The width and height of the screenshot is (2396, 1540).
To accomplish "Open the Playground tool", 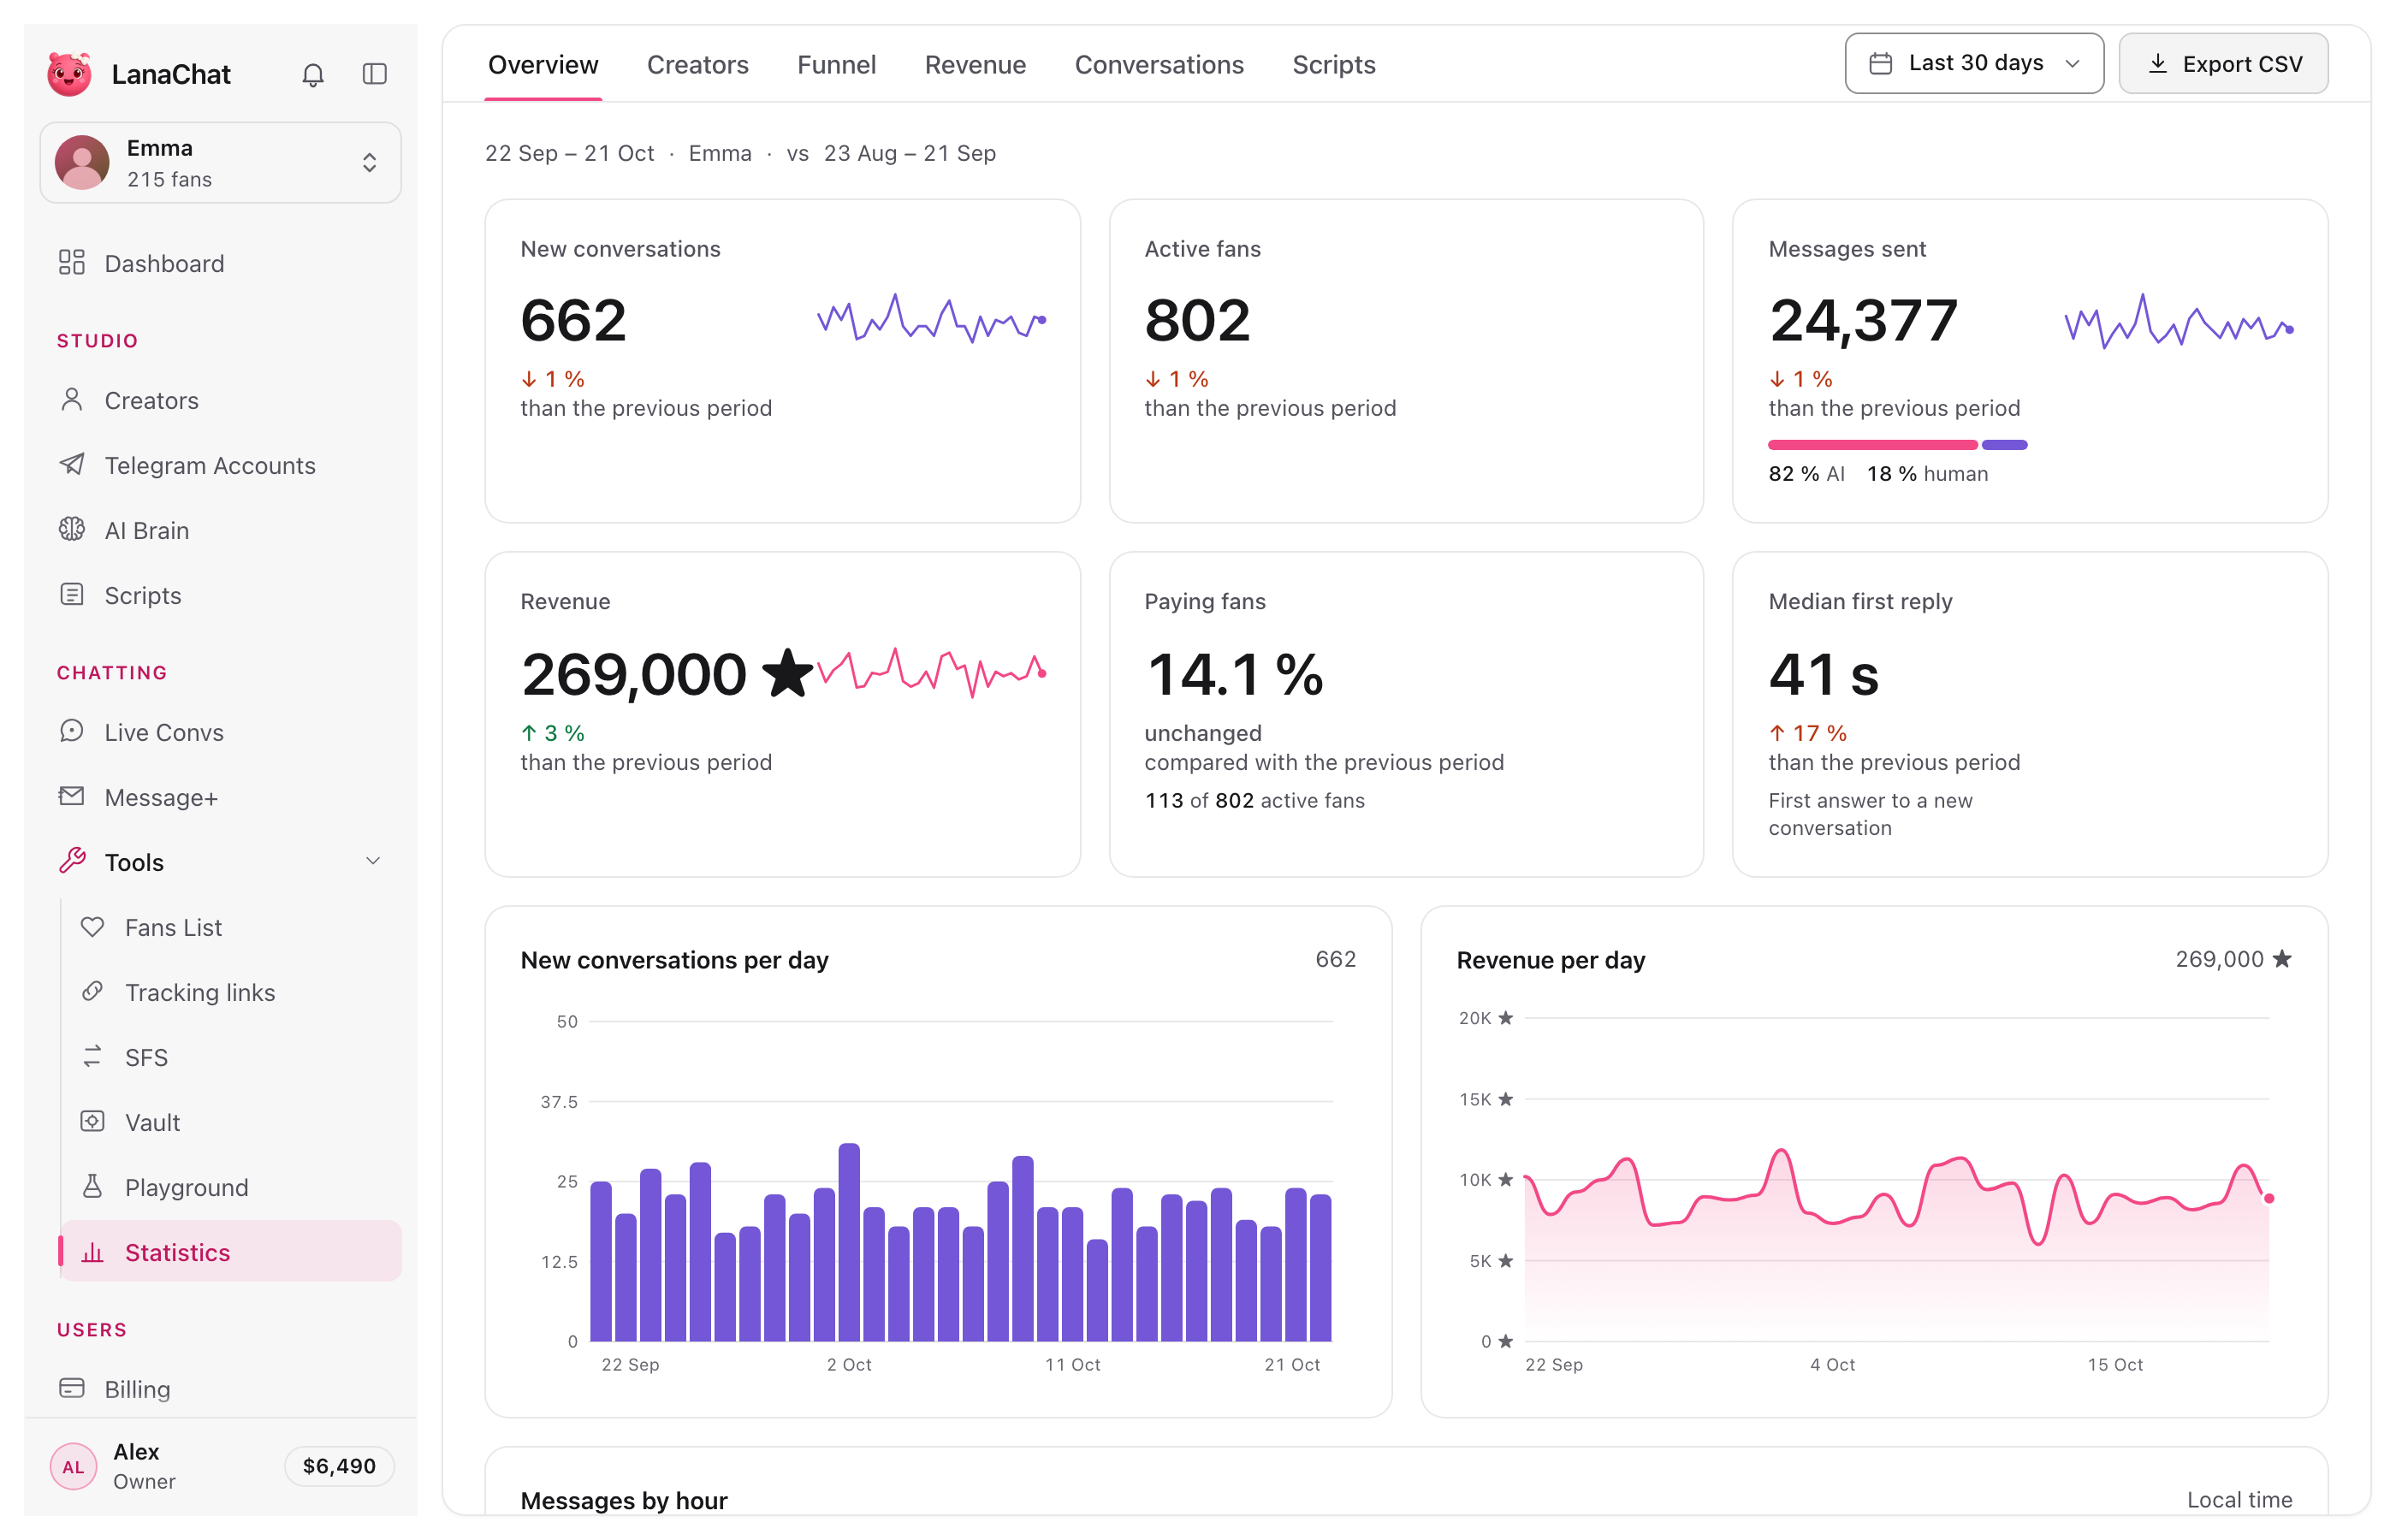I will 231,1187.
